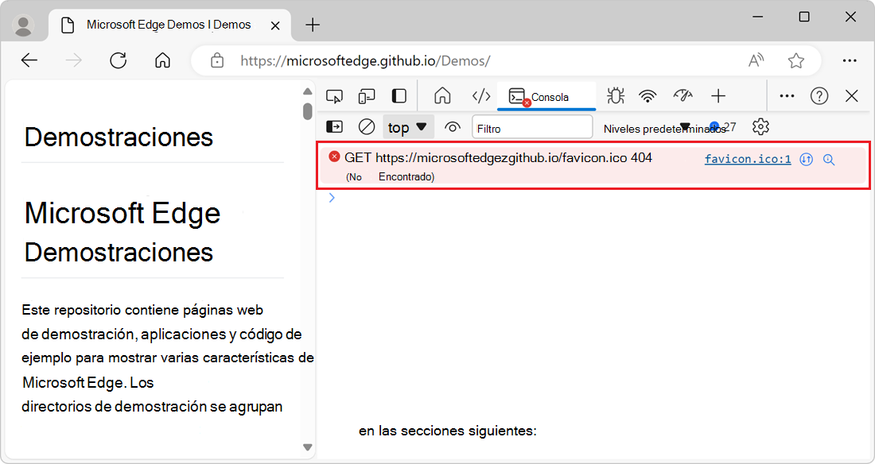
Task: Open the favicon.ico:1 source link
Action: 747,158
